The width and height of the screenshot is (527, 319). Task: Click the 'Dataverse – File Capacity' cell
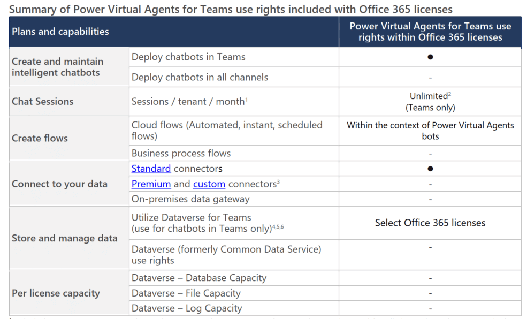tap(234, 293)
